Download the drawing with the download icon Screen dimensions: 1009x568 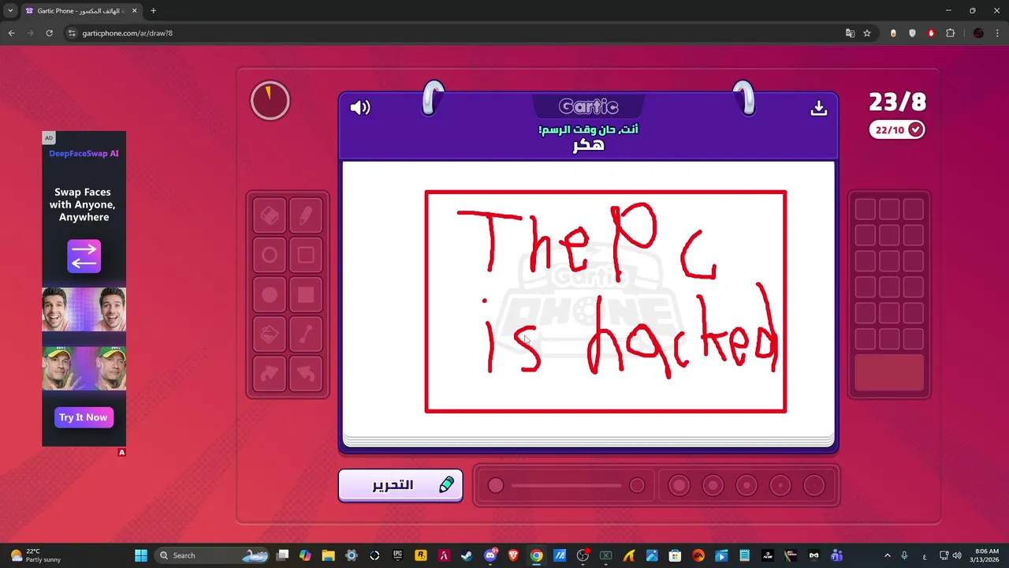[819, 108]
